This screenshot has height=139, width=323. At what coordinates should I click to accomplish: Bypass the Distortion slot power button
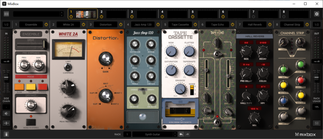point(121,24)
